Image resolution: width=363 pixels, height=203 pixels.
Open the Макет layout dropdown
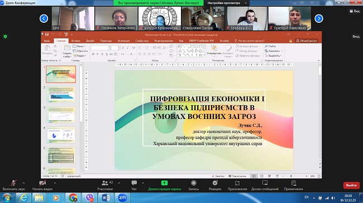point(79,46)
